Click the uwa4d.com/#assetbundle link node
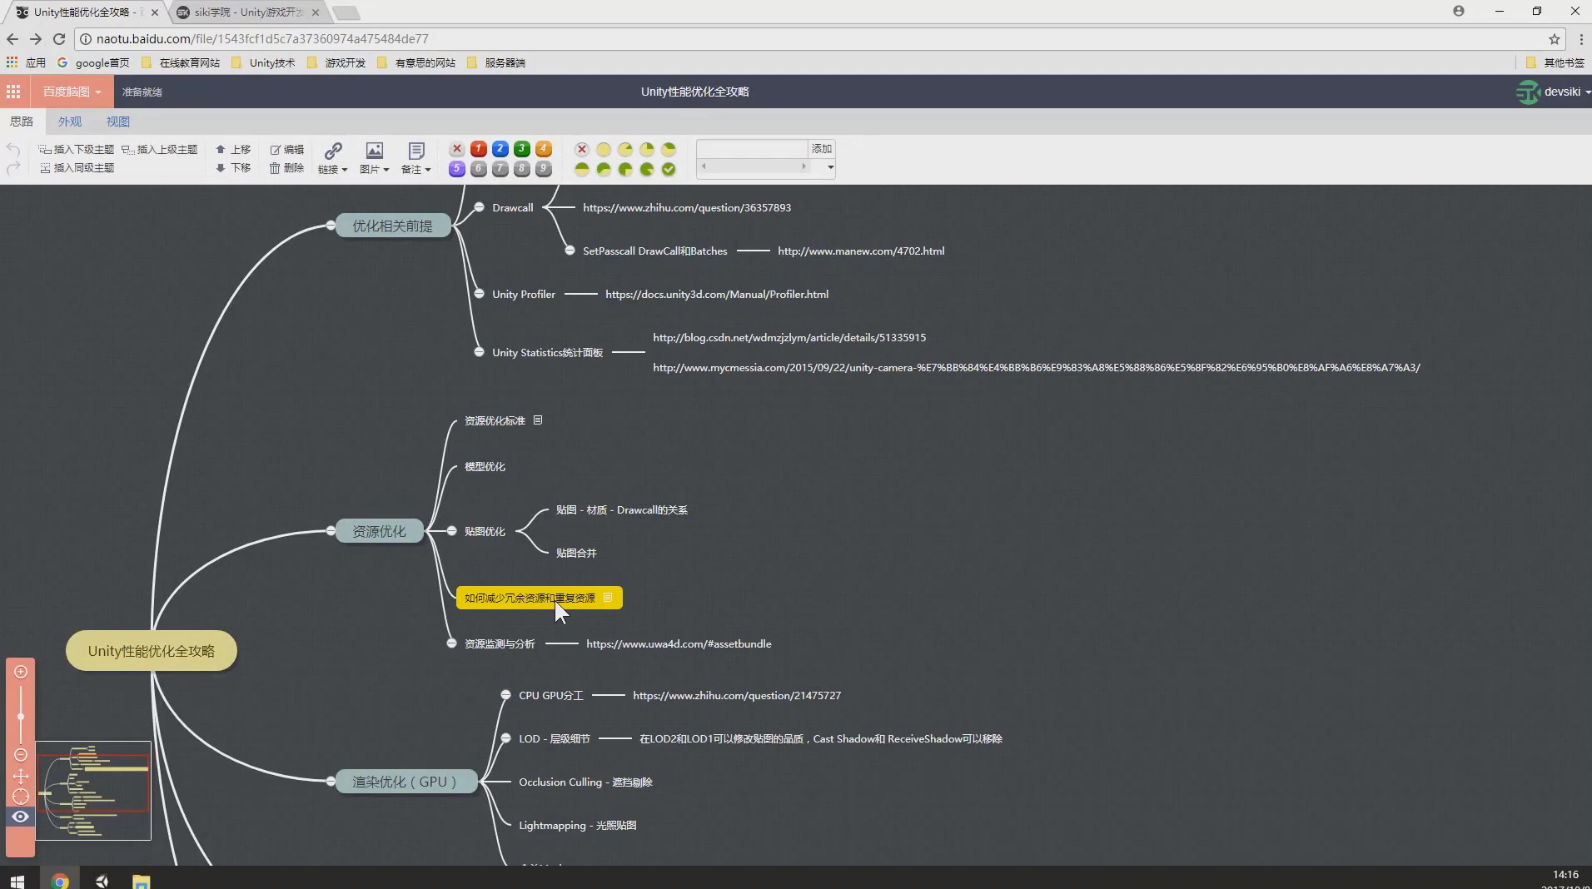Viewport: 1592px width, 889px height. pyautogui.click(x=679, y=643)
